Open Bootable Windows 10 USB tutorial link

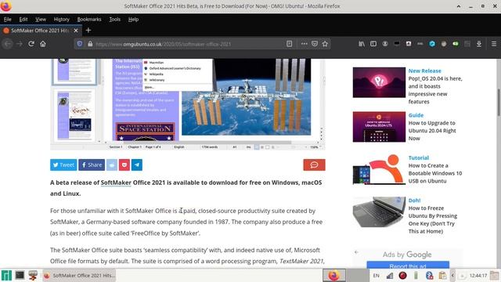point(435,173)
